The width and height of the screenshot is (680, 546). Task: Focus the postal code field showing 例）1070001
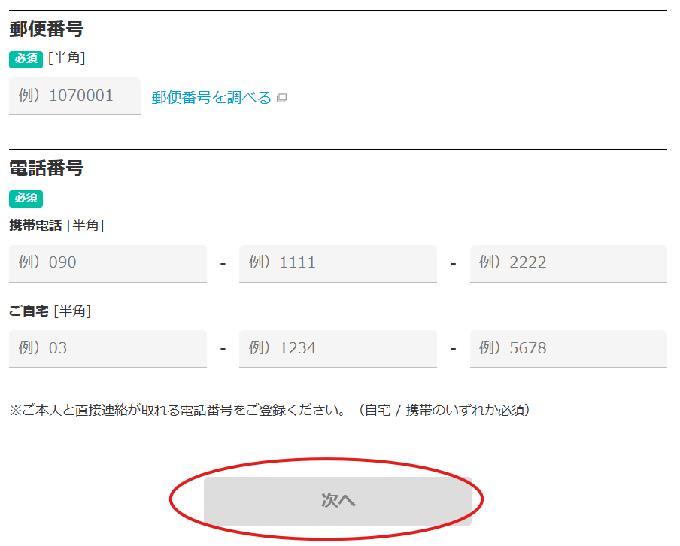pos(74,96)
